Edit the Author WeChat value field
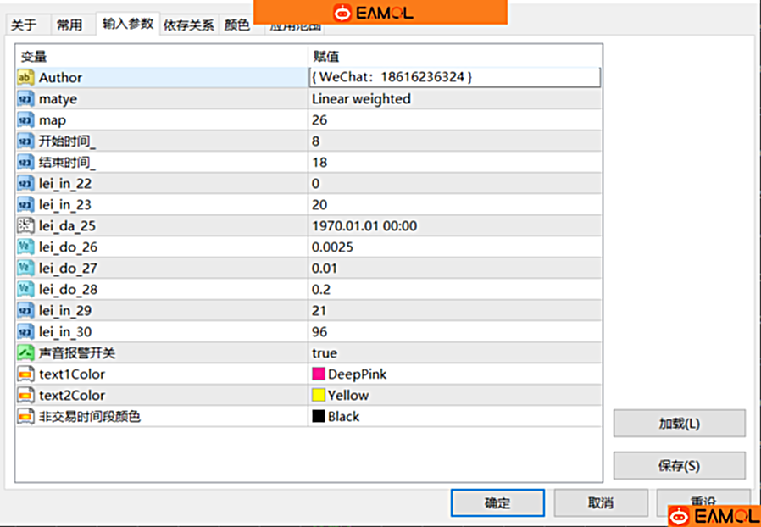Image resolution: width=761 pixels, height=527 pixels. pyautogui.click(x=455, y=78)
